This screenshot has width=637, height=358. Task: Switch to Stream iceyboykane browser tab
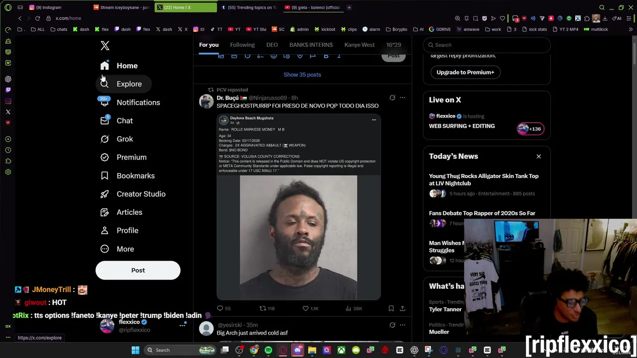point(122,7)
